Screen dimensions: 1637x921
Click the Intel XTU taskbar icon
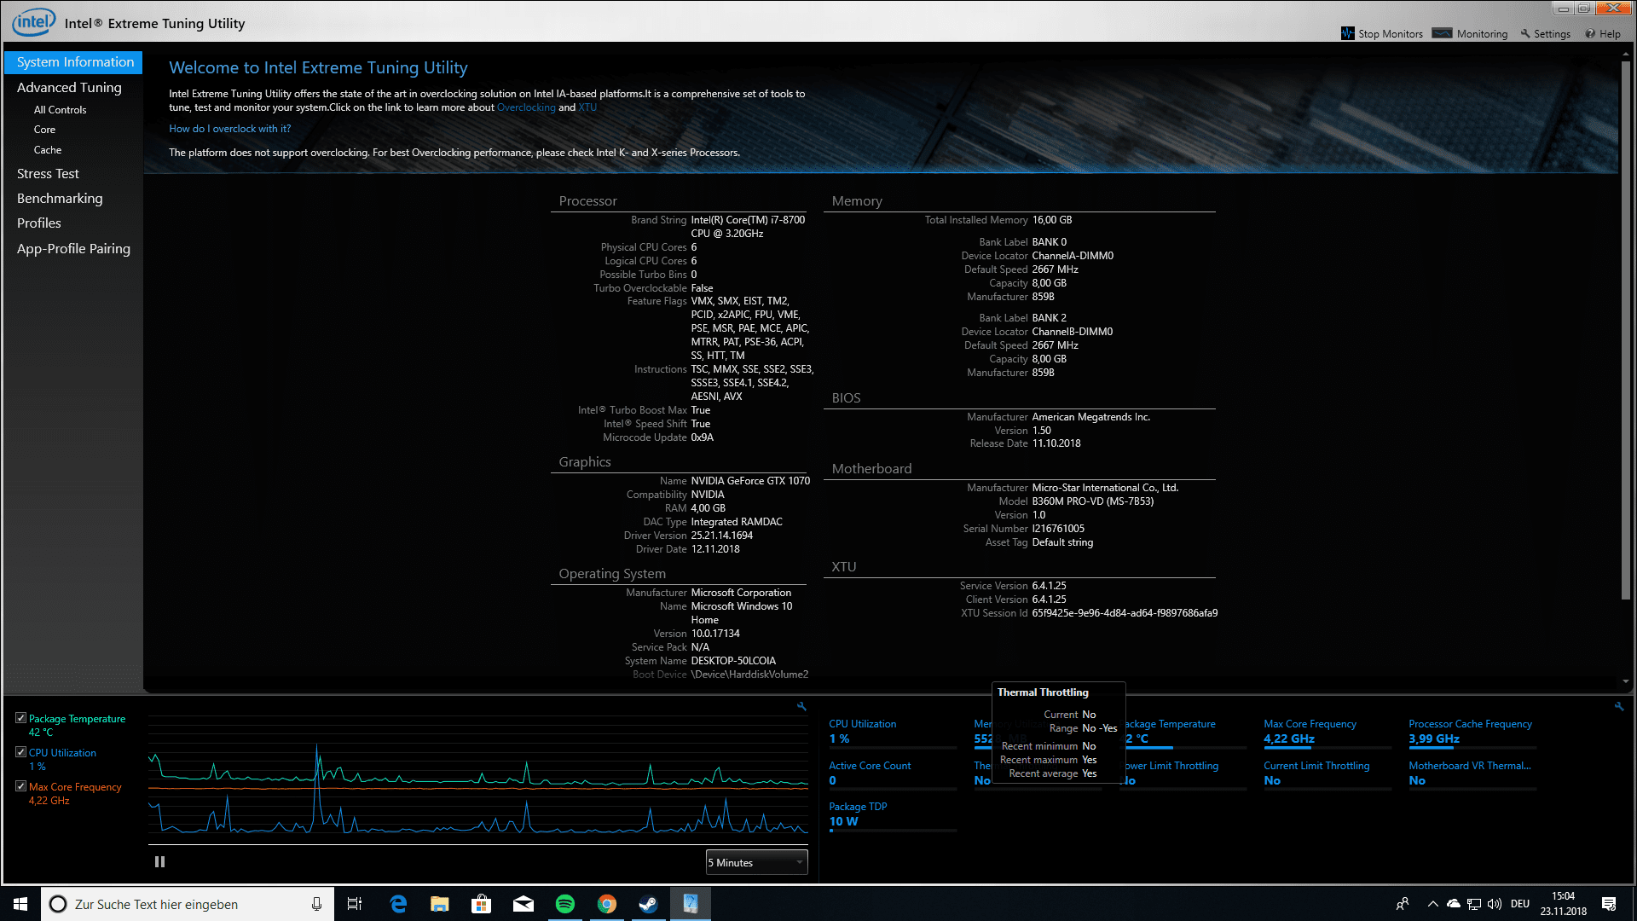pyautogui.click(x=690, y=904)
